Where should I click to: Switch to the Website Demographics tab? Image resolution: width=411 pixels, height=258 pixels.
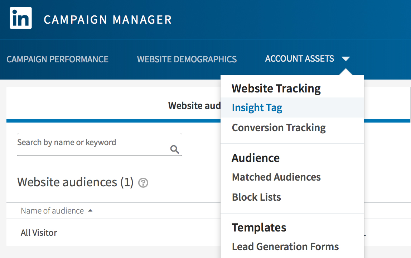187,59
